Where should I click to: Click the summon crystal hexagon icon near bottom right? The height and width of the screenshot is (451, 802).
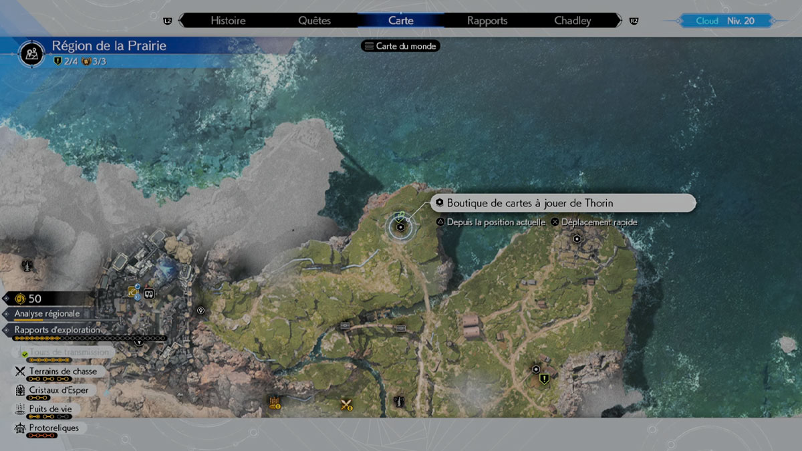(536, 369)
